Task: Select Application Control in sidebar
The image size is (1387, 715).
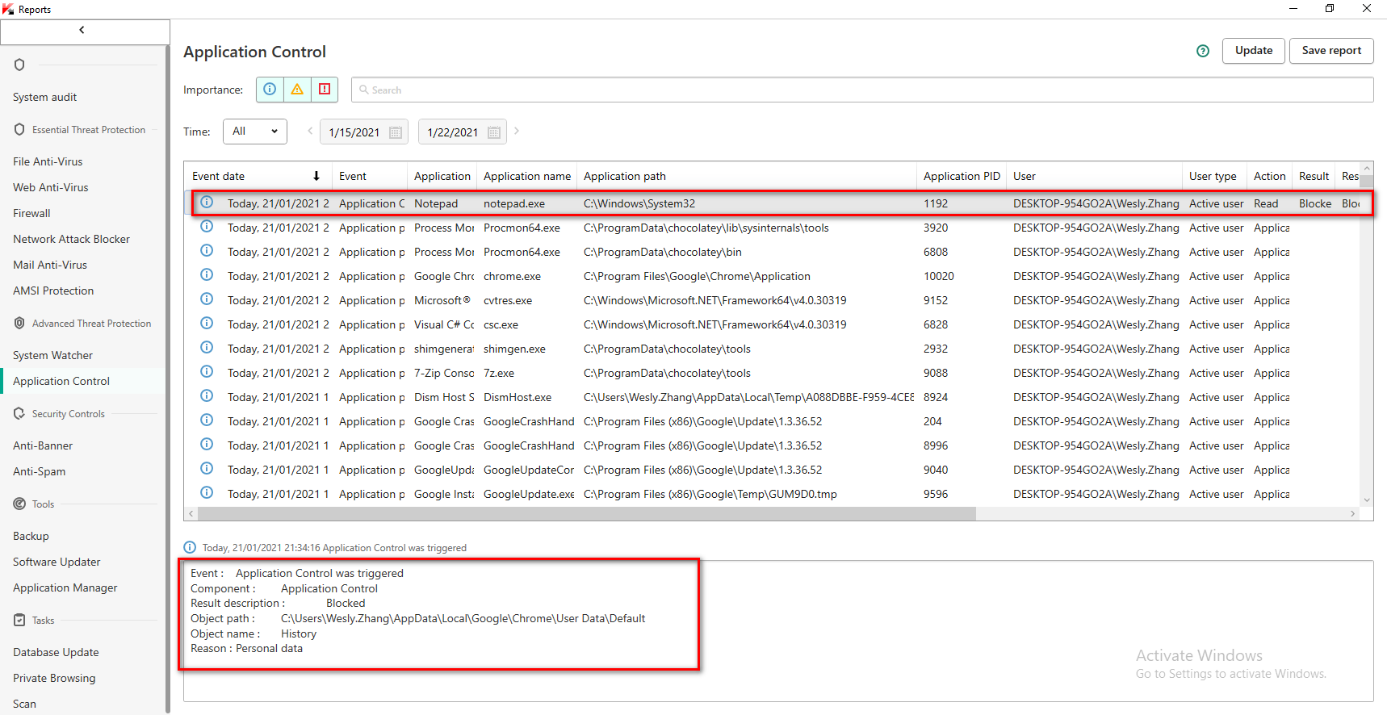Action: (x=61, y=381)
